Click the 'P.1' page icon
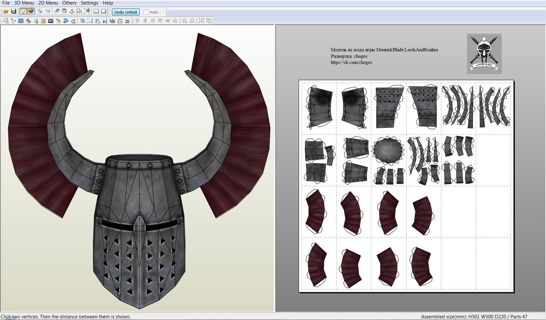The width and height of the screenshot is (546, 320). click(105, 20)
